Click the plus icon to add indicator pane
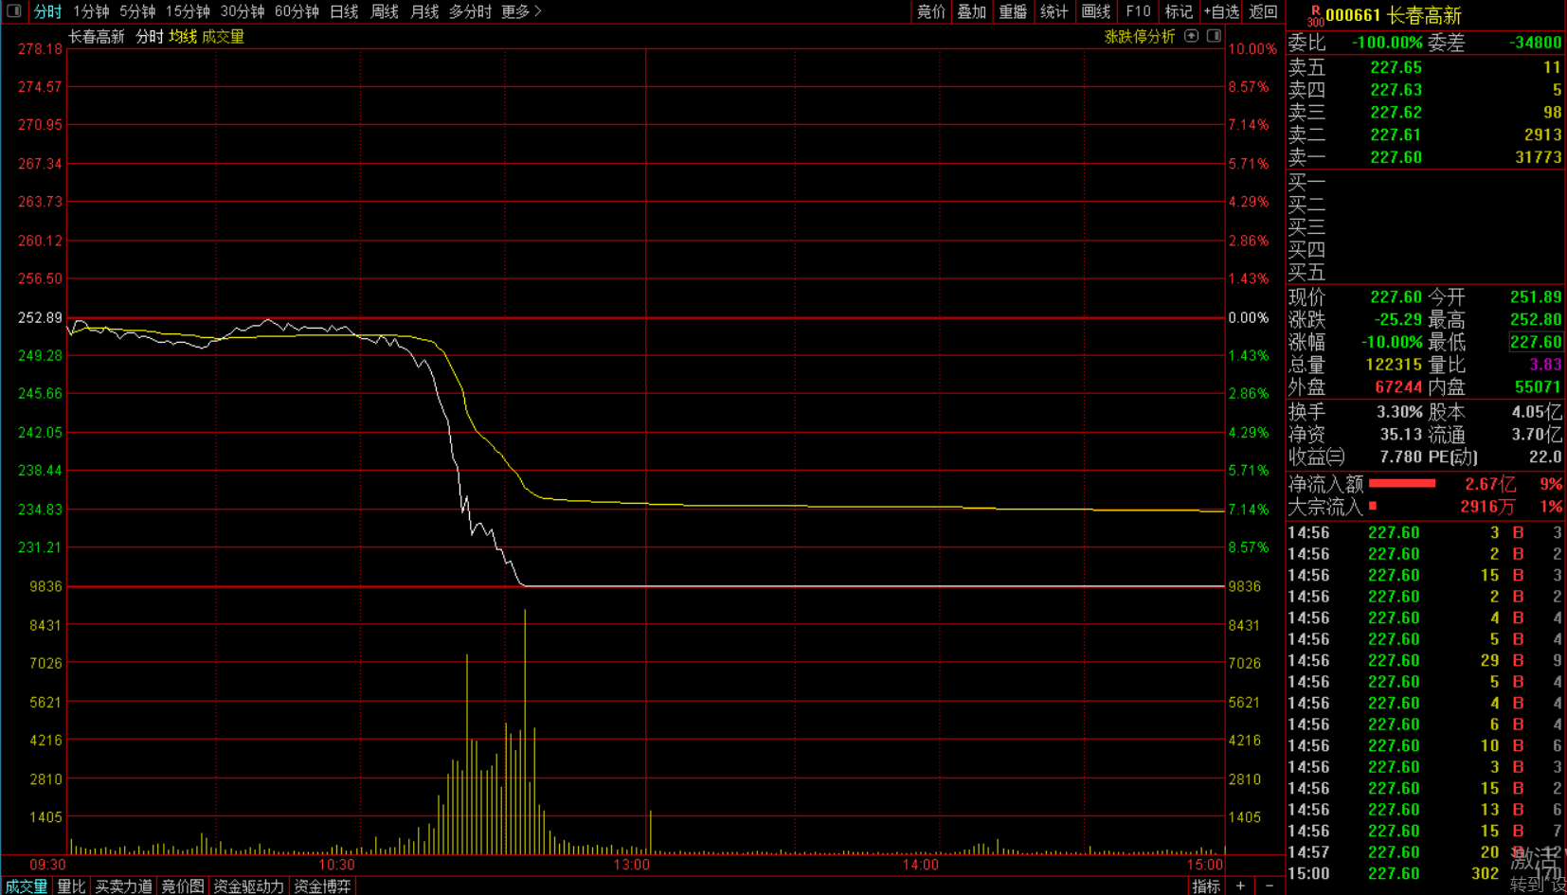Screen dimensions: 1567x895 pyautogui.click(x=1240, y=886)
